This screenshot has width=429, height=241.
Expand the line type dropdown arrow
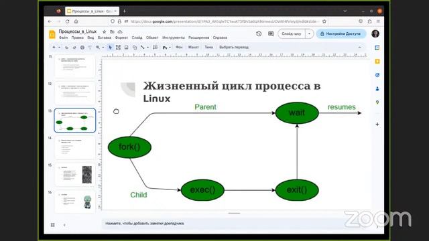click(147, 48)
